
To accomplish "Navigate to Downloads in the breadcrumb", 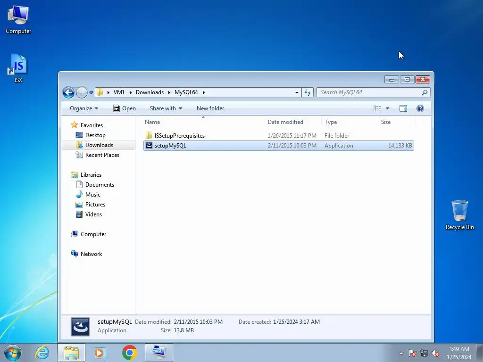I will click(150, 92).
